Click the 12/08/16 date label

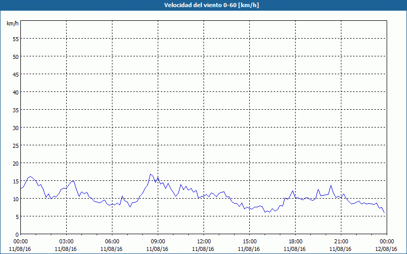(386, 249)
